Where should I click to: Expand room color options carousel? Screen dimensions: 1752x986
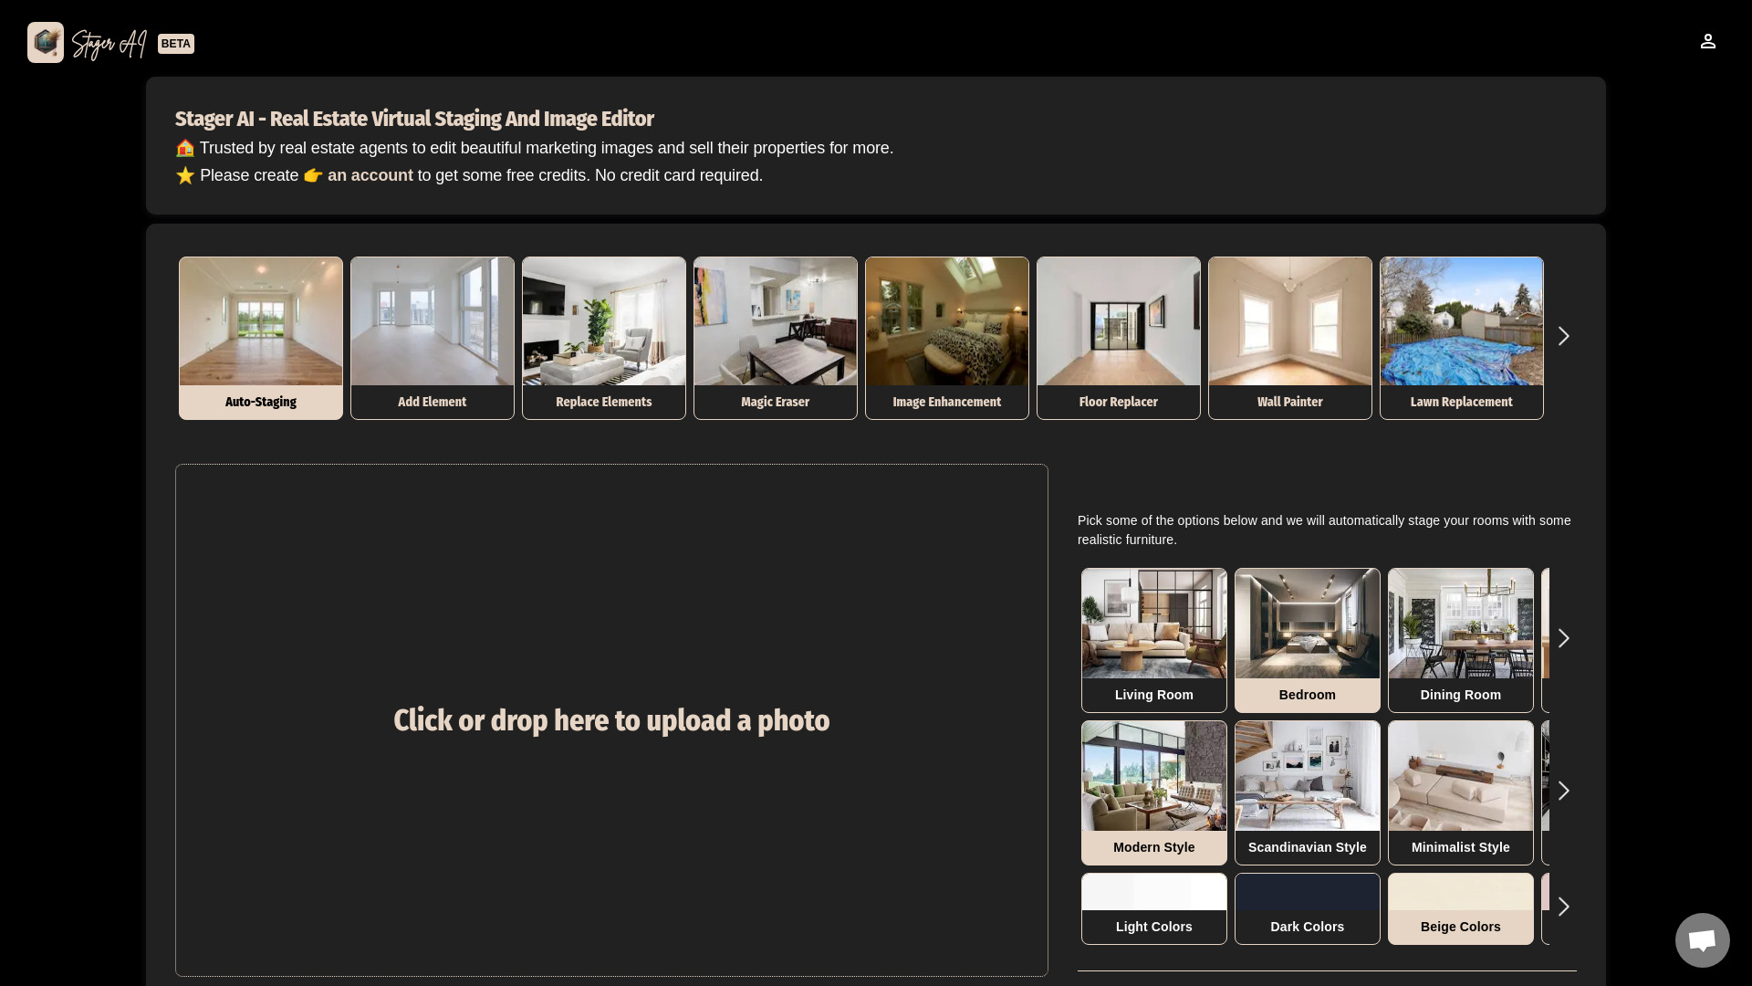click(x=1564, y=907)
